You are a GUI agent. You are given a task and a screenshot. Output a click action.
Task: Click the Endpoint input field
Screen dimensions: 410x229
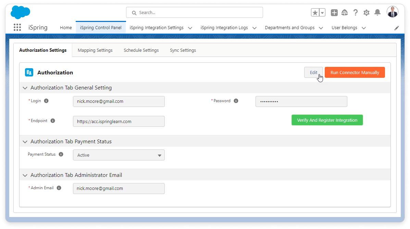tap(119, 121)
